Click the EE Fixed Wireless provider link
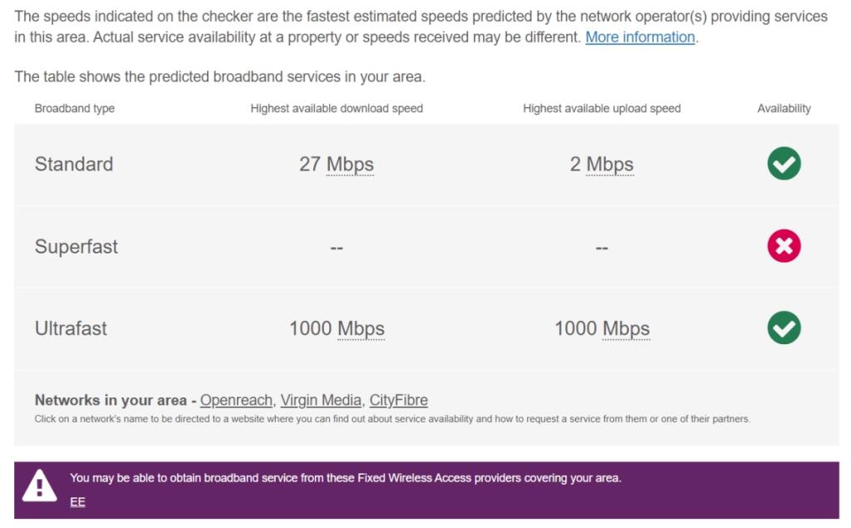Screen dimensions: 851x528 pyautogui.click(x=77, y=501)
